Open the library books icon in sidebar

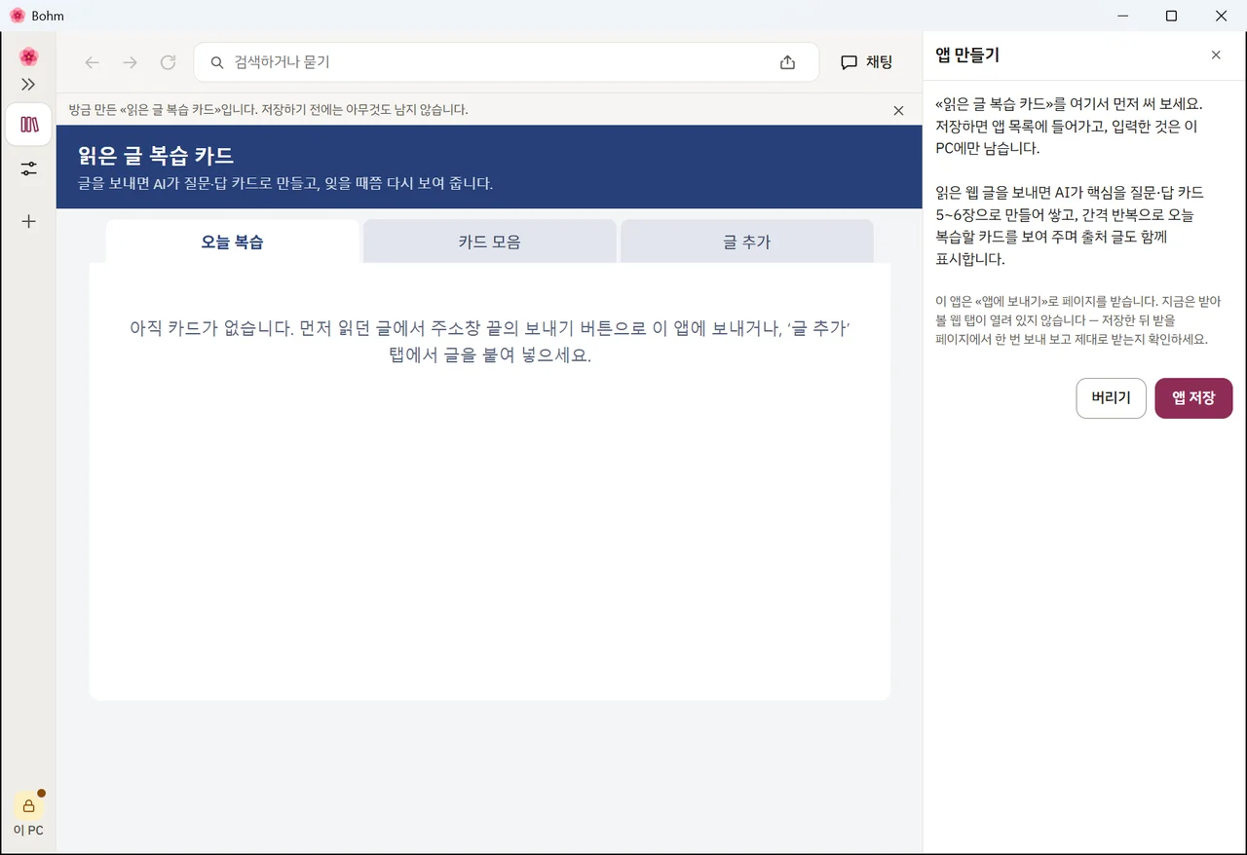[28, 125]
